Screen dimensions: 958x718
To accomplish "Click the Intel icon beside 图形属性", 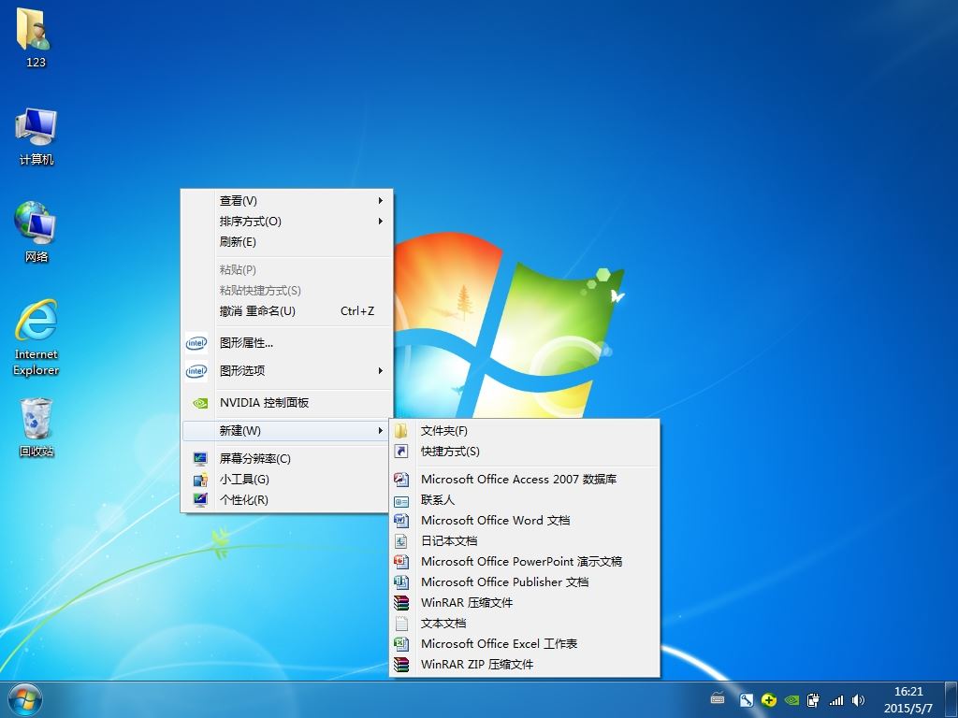I will (196, 343).
